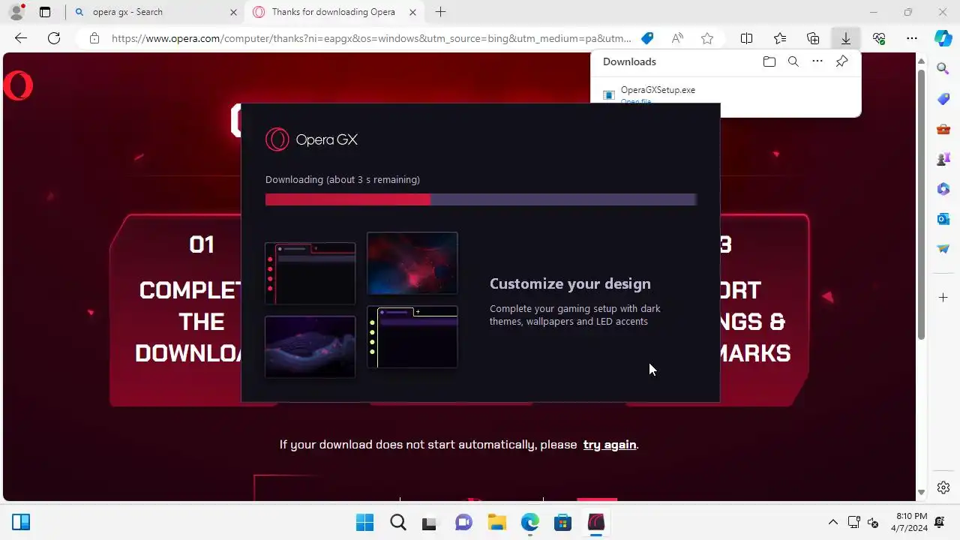Open downloads folder in Downloads panel

[769, 61]
